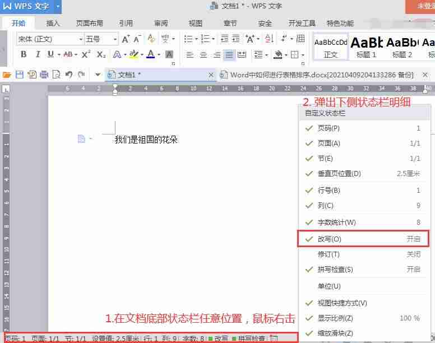This screenshot has width=435, height=343.
Task: Open 视图 ribbon tab
Action: pos(196,24)
